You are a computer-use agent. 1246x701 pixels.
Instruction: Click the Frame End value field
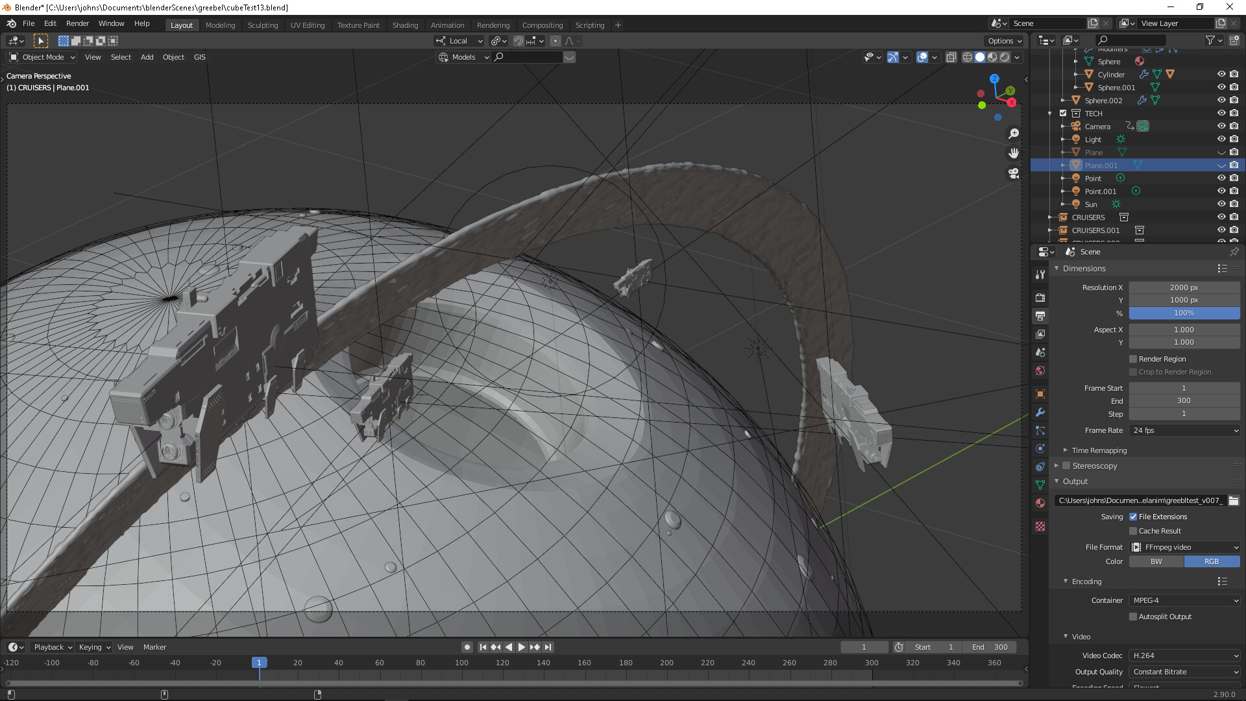1184,401
